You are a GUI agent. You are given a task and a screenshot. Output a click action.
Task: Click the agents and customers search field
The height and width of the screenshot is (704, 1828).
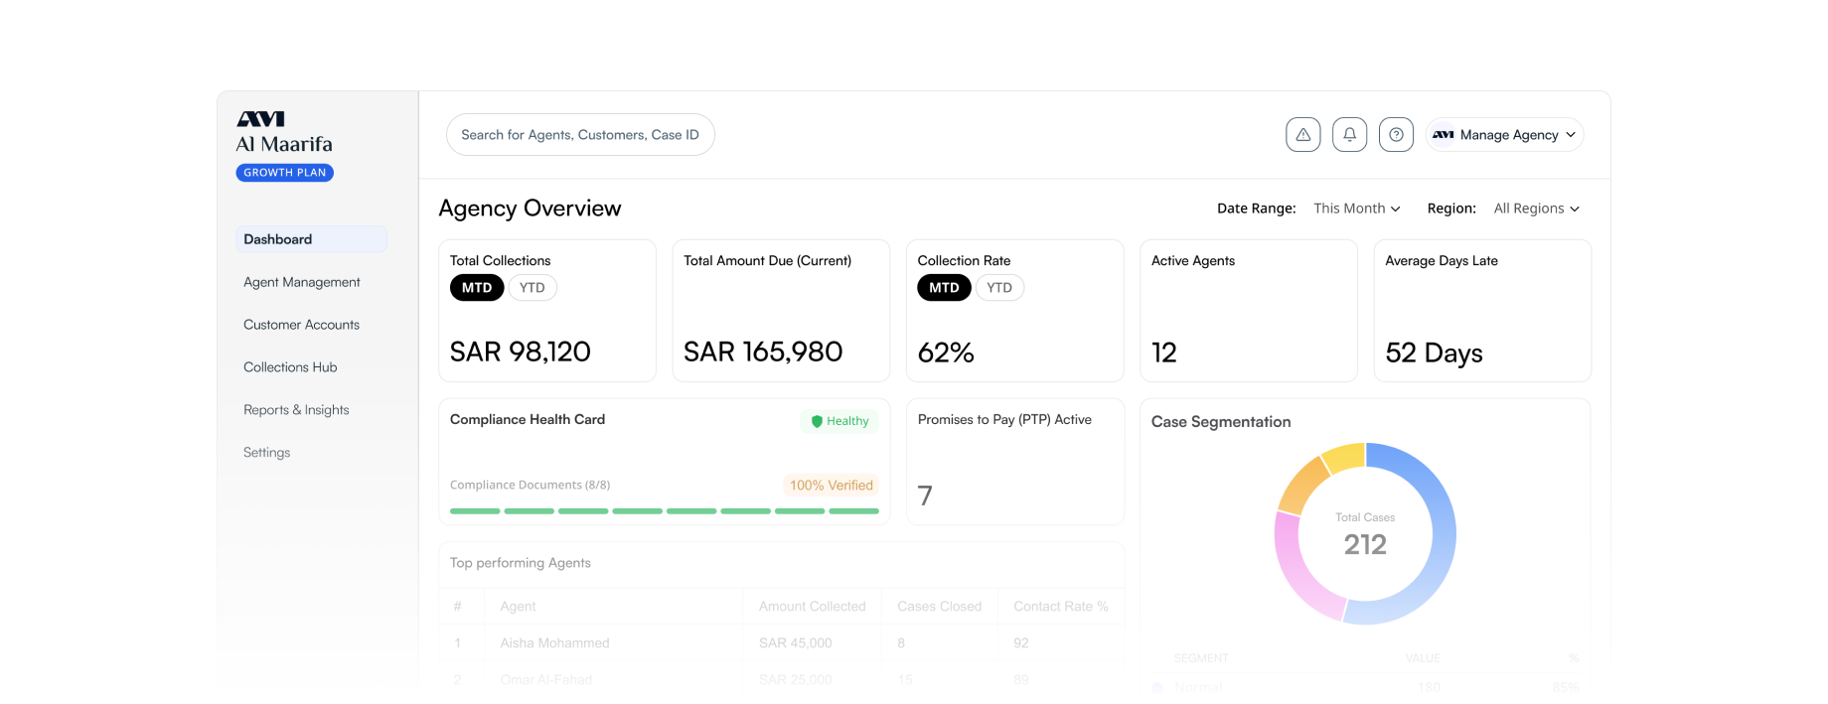tap(580, 135)
